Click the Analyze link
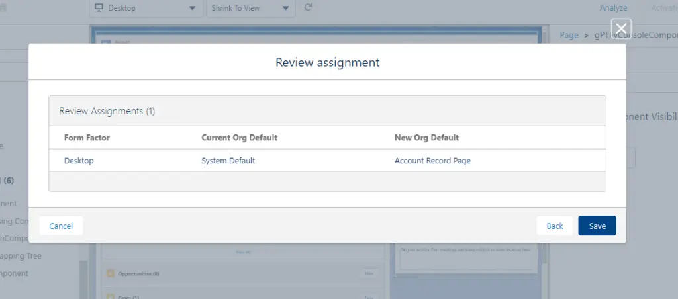This screenshot has width=678, height=299. [x=613, y=8]
